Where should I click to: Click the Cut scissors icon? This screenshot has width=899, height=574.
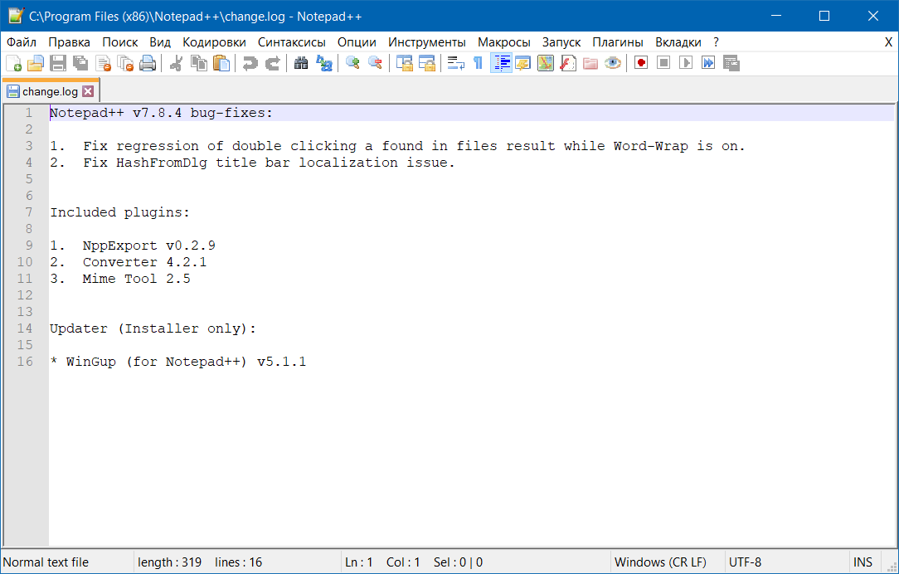pyautogui.click(x=176, y=63)
